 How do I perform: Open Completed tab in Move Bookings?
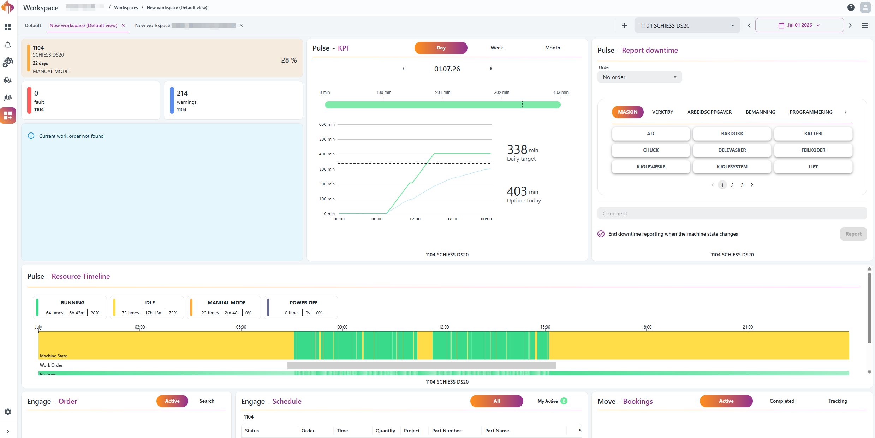782,401
